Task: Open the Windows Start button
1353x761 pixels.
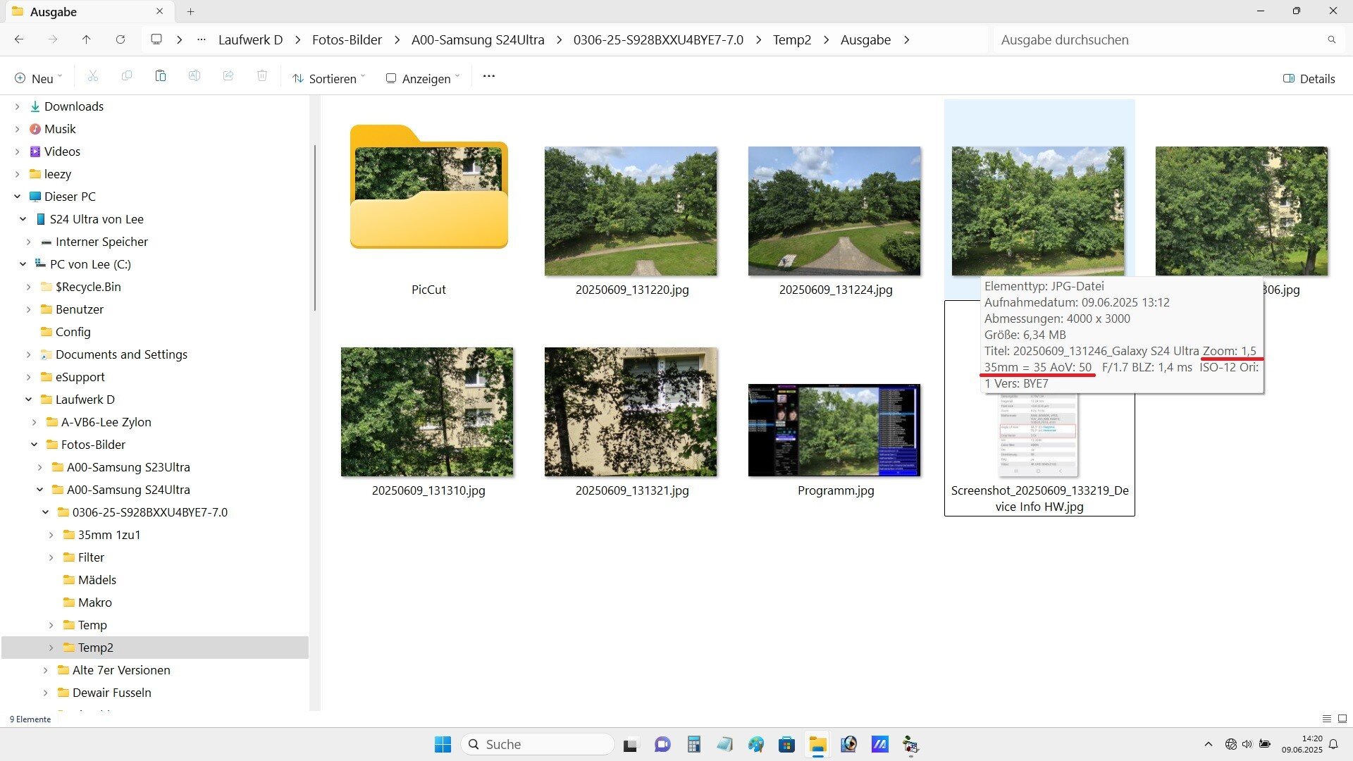Action: pyautogui.click(x=443, y=744)
